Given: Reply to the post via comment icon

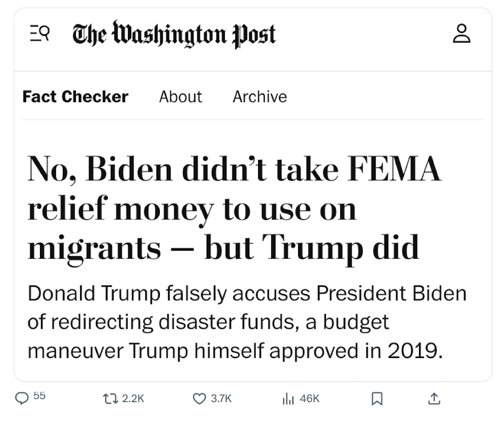Looking at the screenshot, I should click(22, 399).
